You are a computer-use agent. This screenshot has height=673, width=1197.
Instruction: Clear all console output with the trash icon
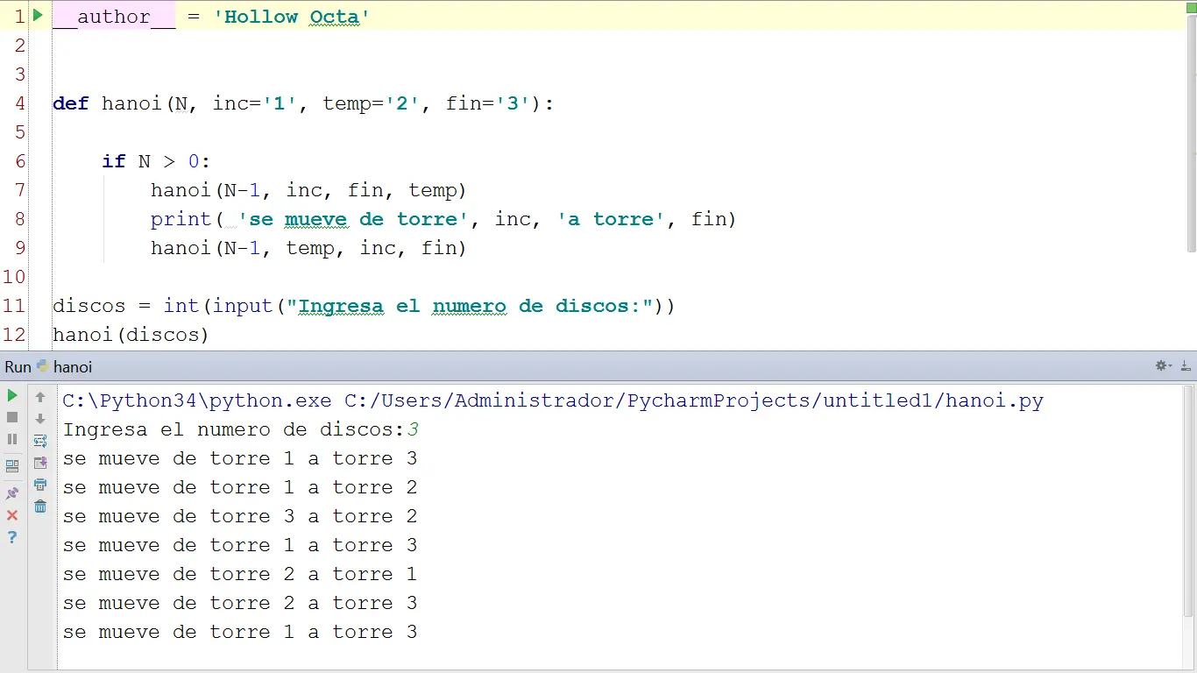click(40, 507)
